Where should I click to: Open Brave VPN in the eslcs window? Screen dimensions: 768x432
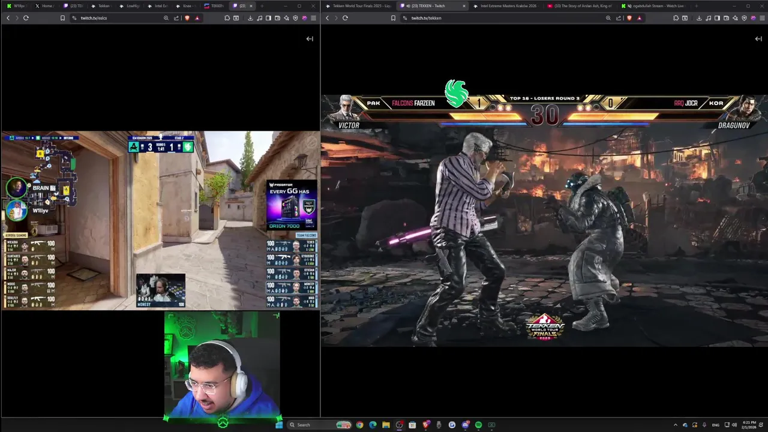295,18
